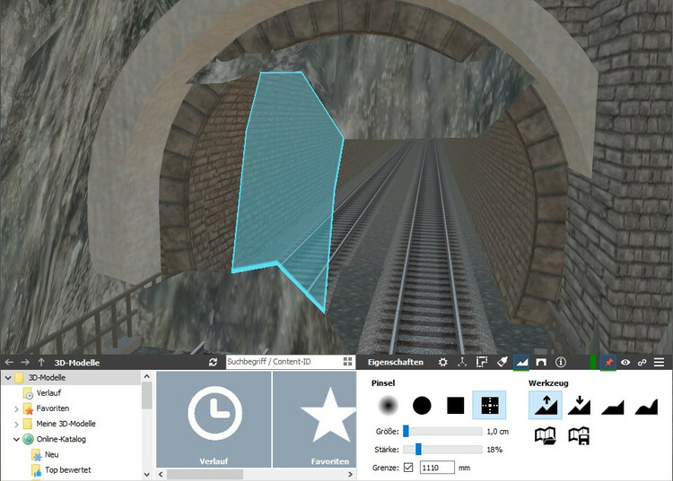This screenshot has width=673, height=481.
Task: Collapse the Online-Katalog node
Action: (16, 440)
